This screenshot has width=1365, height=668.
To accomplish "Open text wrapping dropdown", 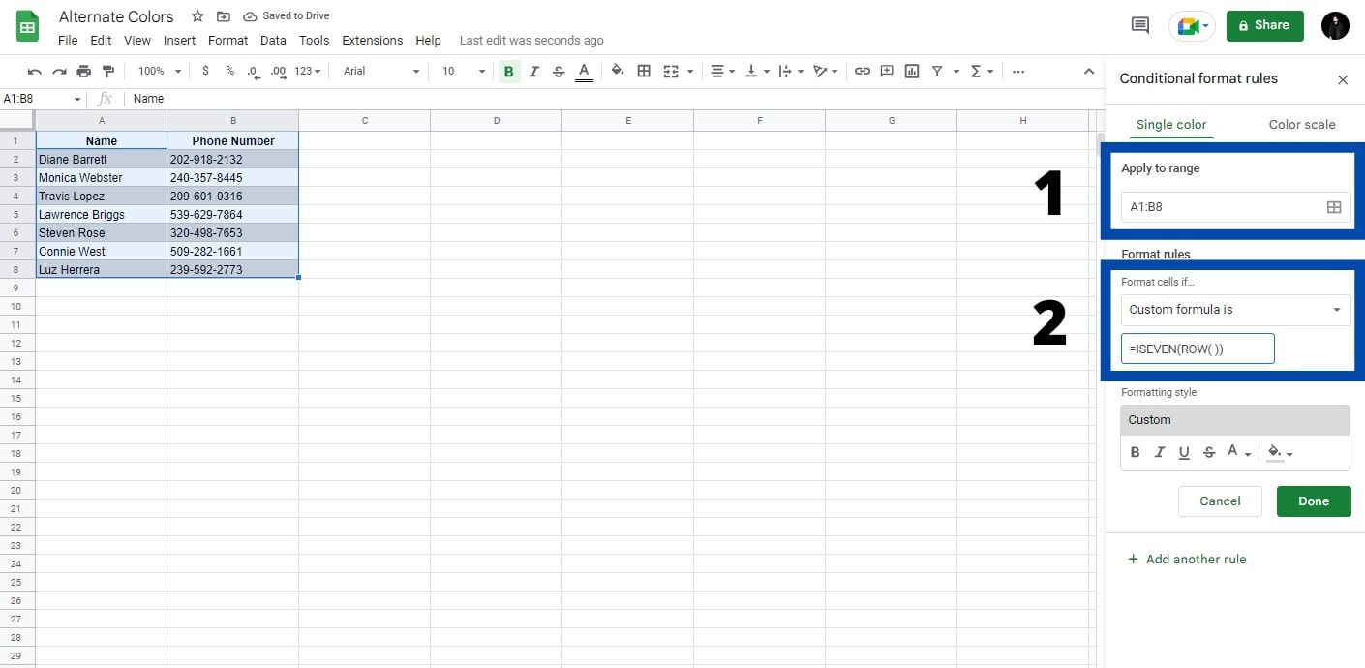I will click(791, 71).
